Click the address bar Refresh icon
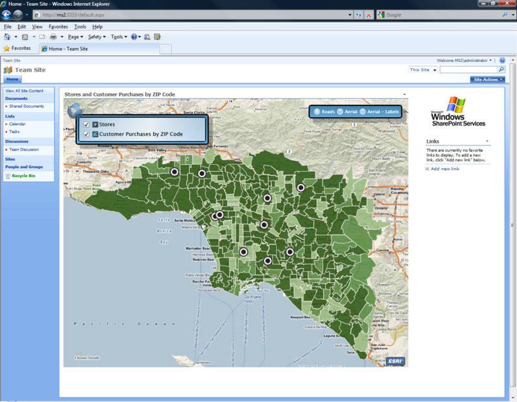 coord(358,14)
